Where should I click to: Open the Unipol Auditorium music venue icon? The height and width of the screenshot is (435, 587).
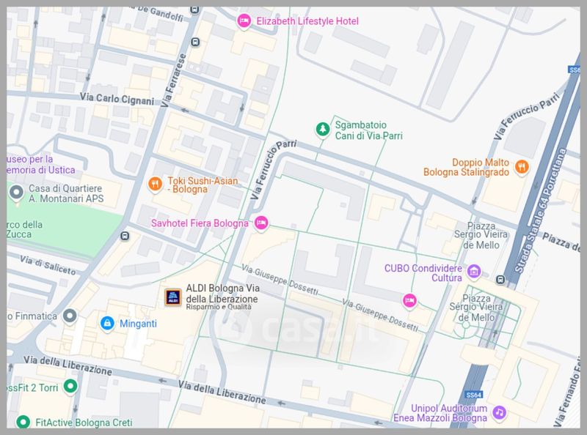(499, 413)
